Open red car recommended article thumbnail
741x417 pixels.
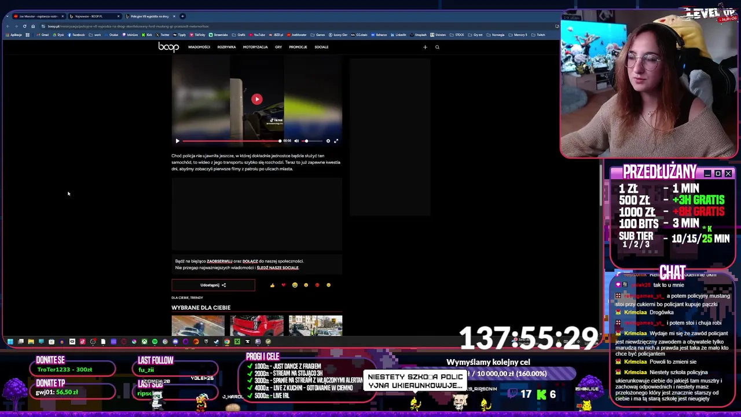pyautogui.click(x=256, y=325)
